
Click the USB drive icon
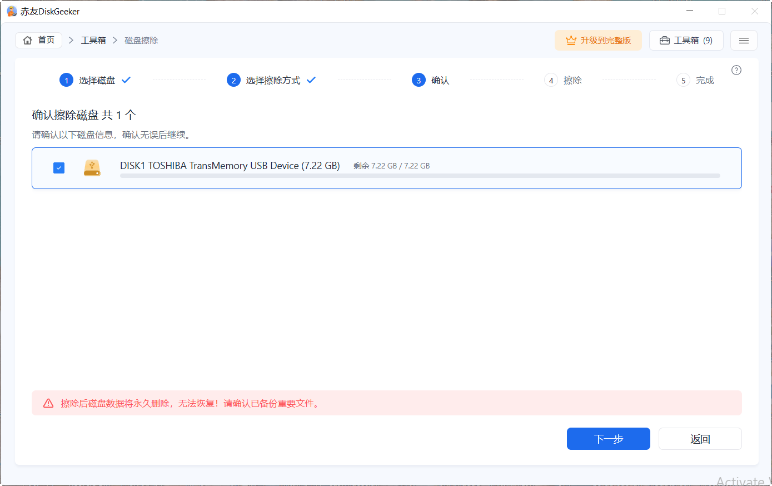[x=92, y=168]
